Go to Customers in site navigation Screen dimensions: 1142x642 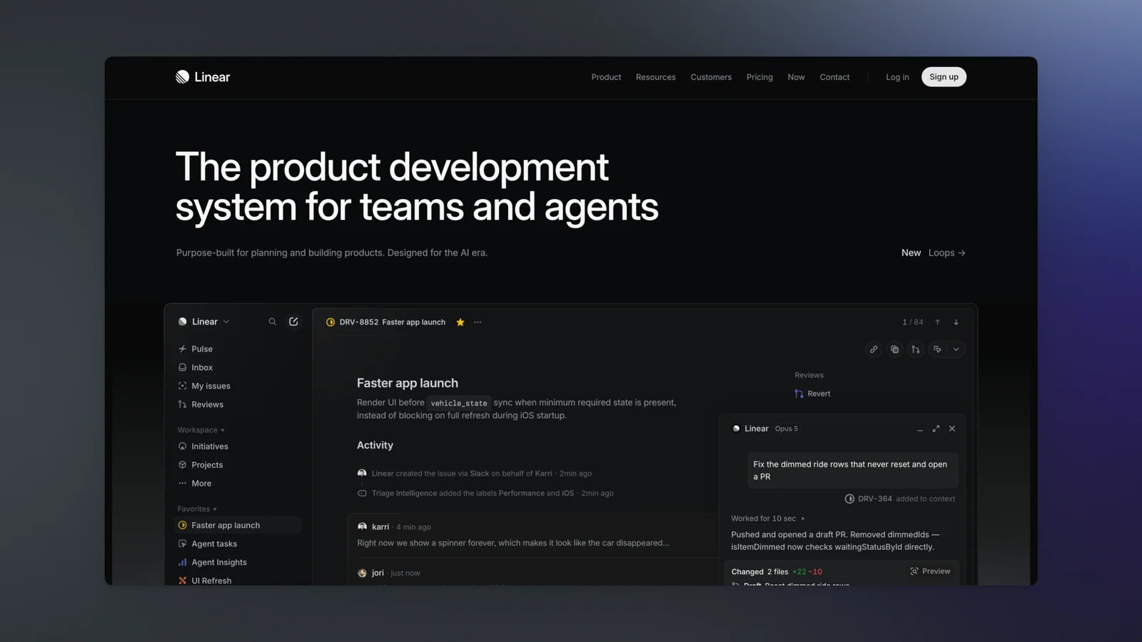711,77
